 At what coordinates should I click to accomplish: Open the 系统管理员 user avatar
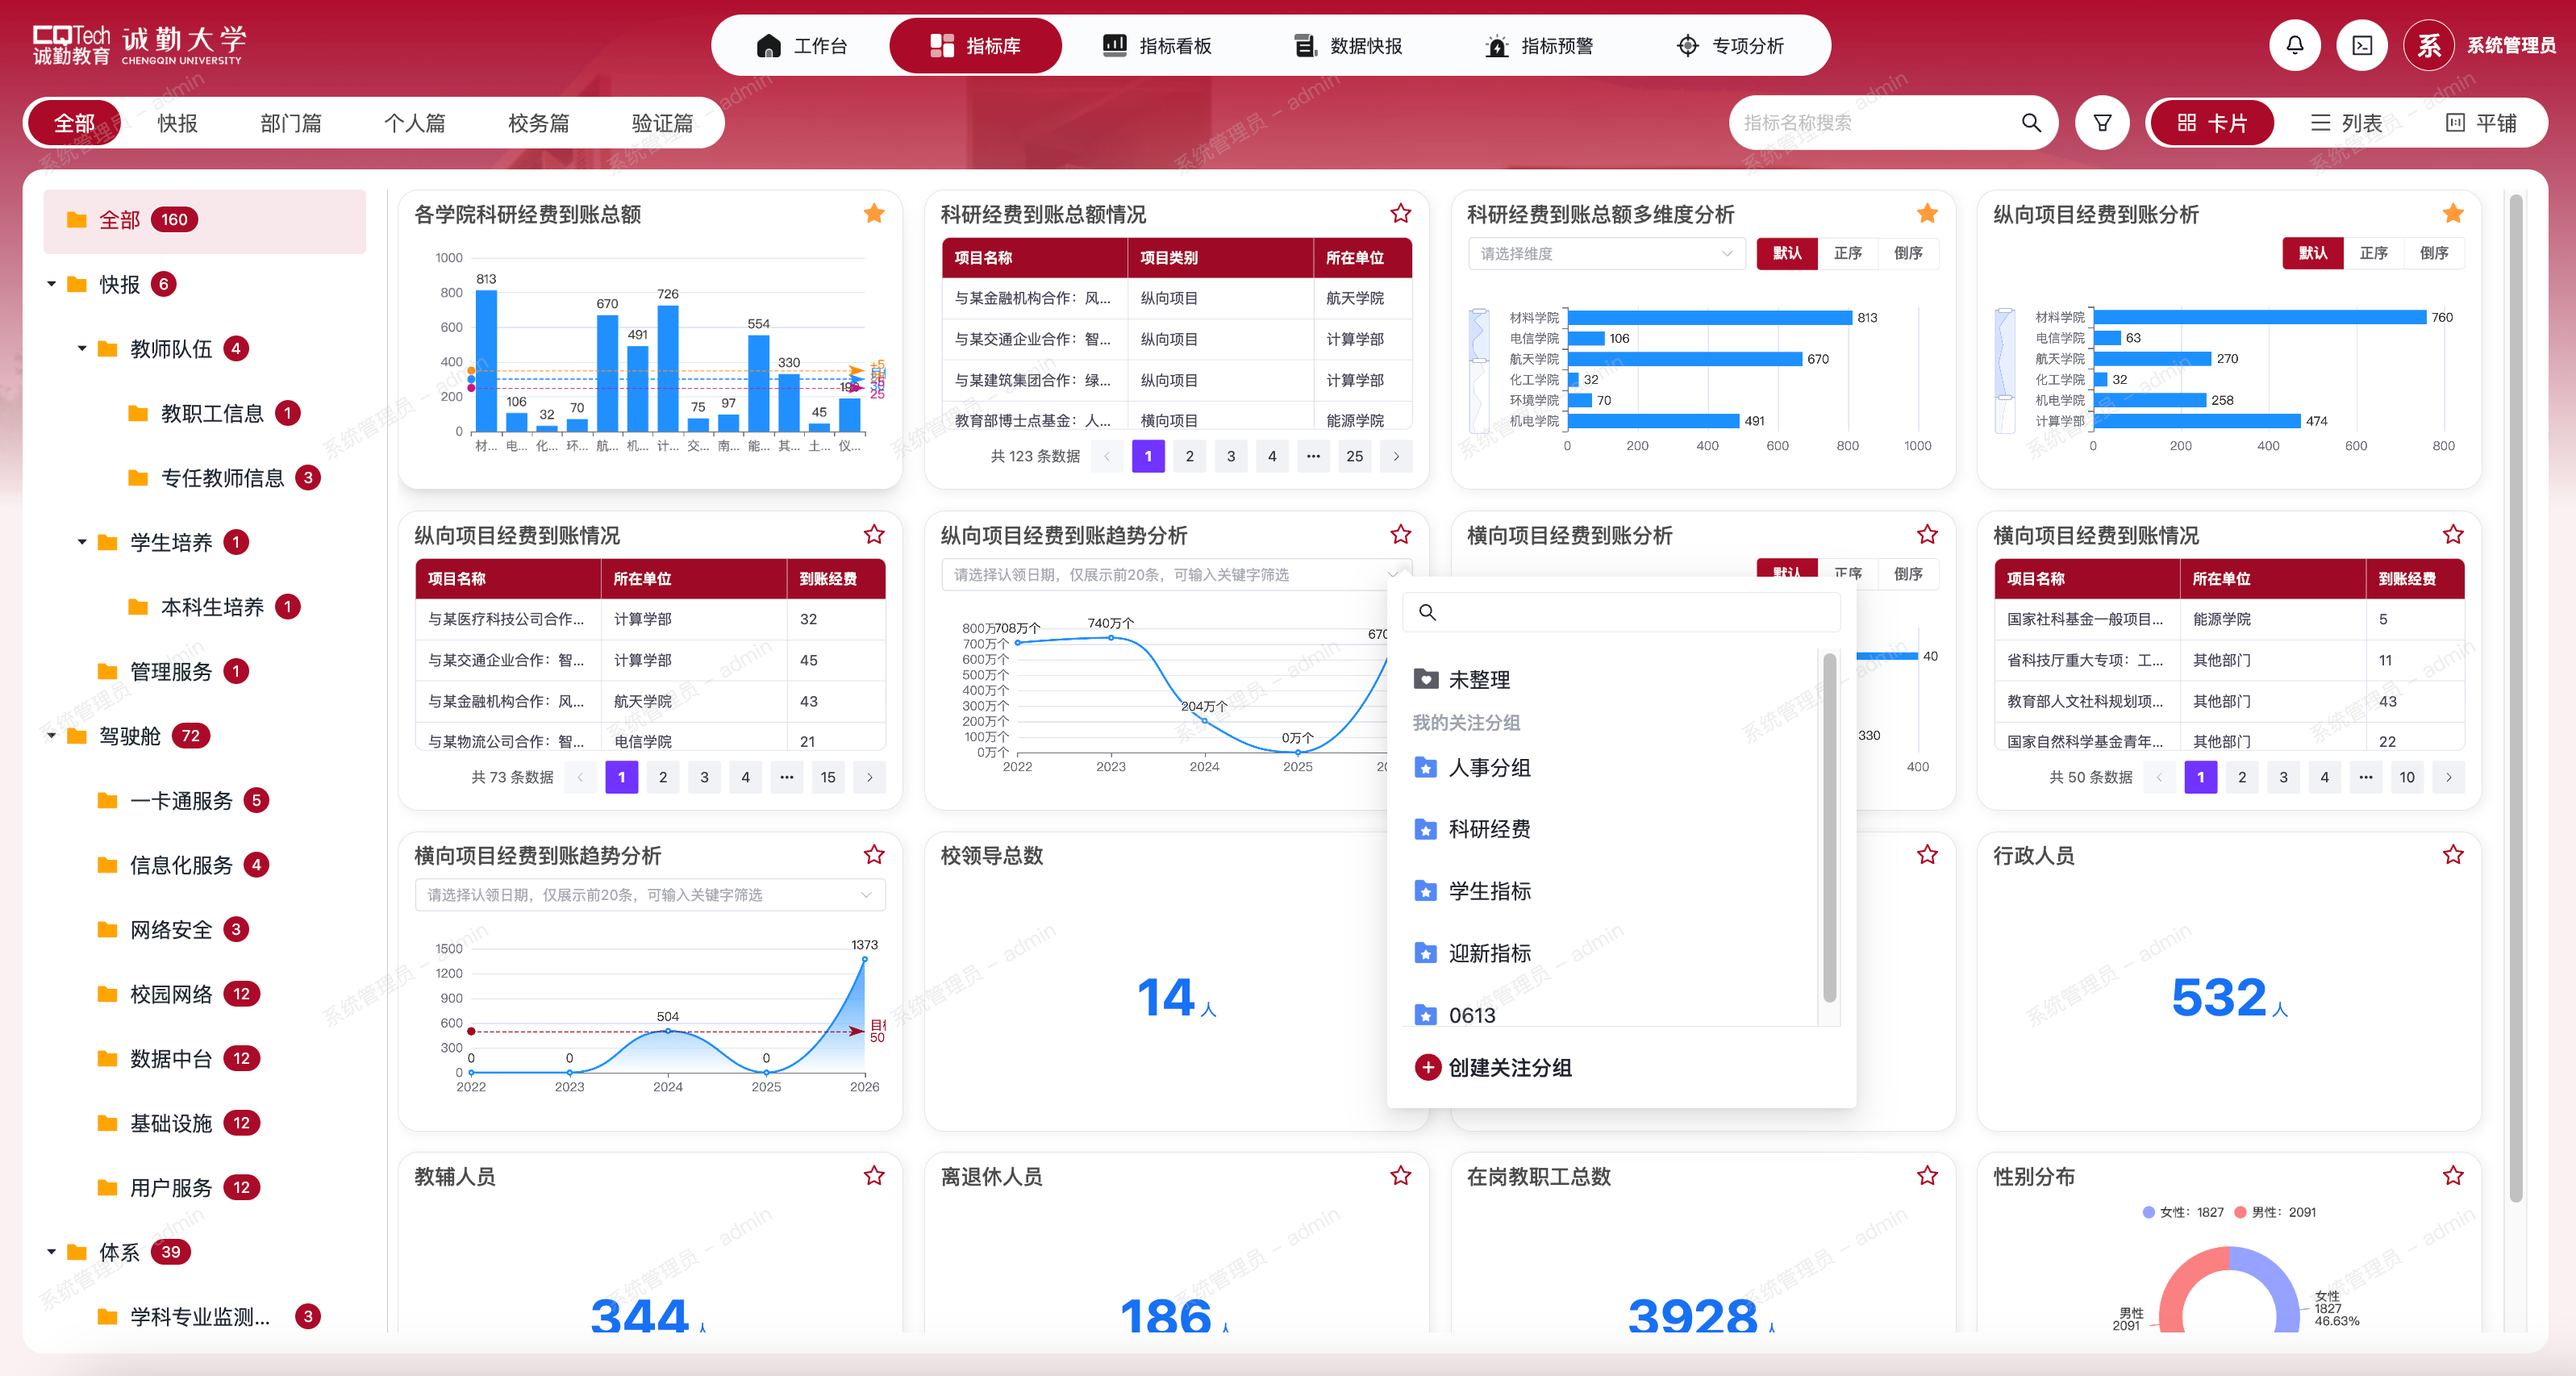(2429, 45)
